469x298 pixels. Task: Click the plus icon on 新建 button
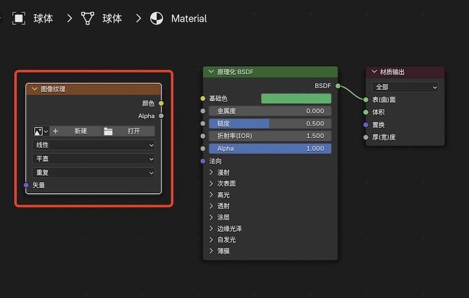tap(55, 131)
